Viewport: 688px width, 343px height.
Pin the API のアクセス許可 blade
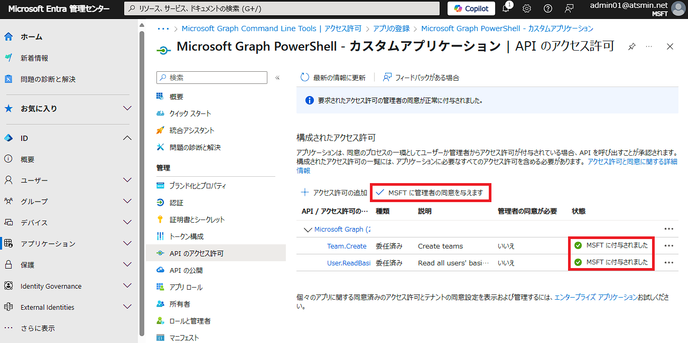tap(631, 46)
